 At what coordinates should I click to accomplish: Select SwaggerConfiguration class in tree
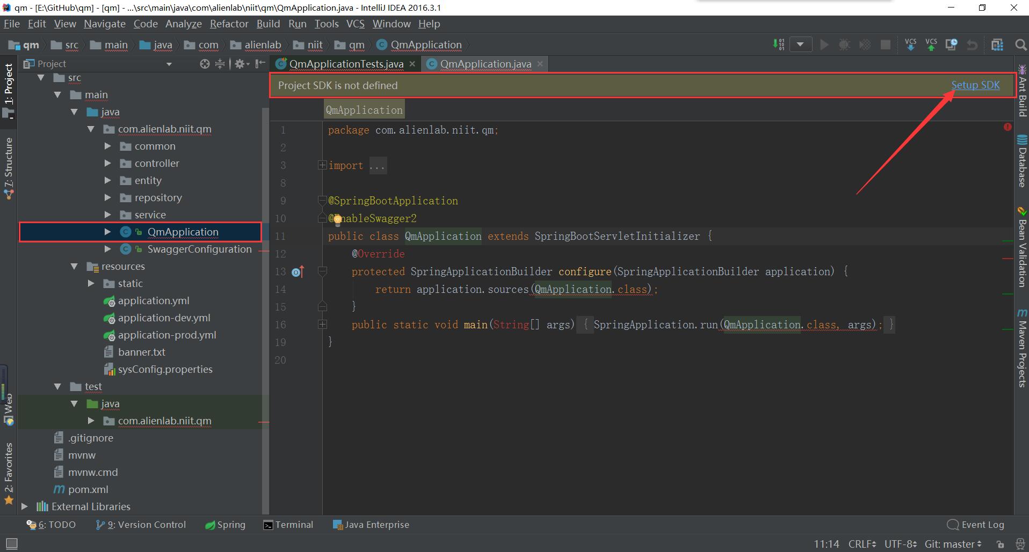pos(199,249)
